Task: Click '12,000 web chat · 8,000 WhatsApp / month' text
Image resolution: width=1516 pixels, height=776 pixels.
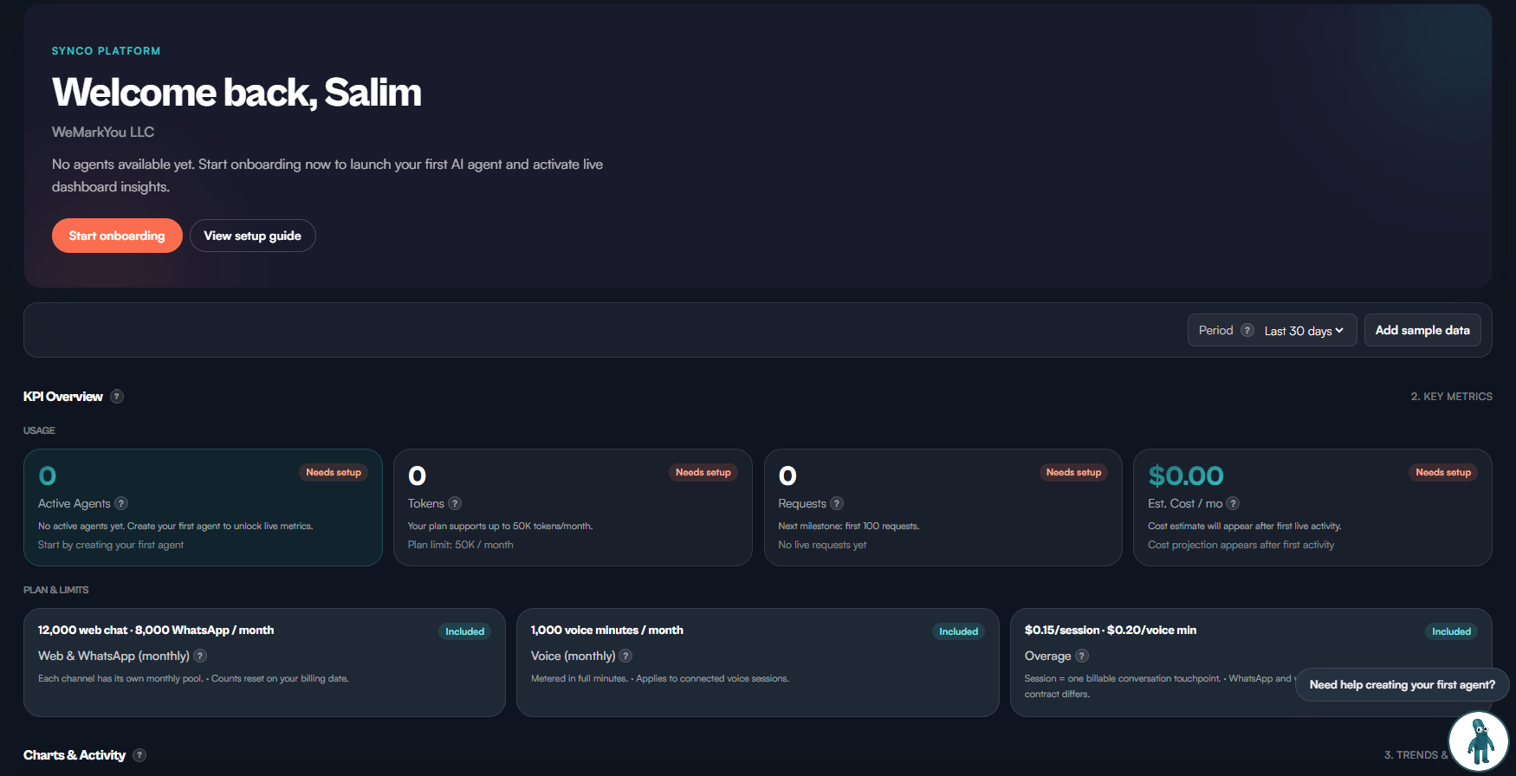Action: [x=156, y=630]
